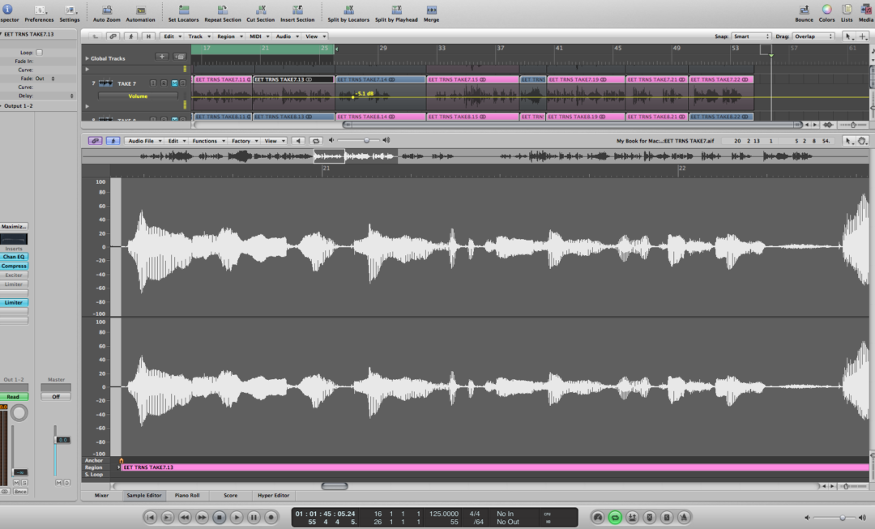Switch to the Piano Roll tab
The width and height of the screenshot is (875, 529).
click(187, 495)
